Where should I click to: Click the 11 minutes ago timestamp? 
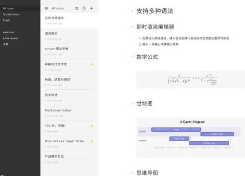point(54,116)
